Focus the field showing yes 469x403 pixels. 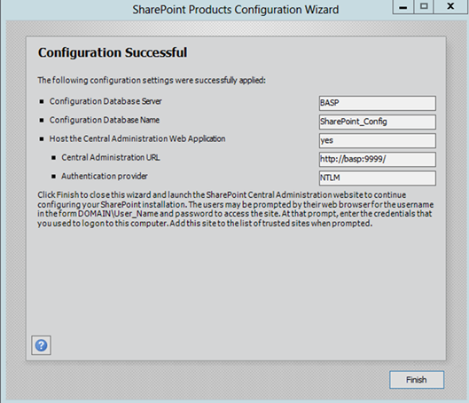pos(377,141)
